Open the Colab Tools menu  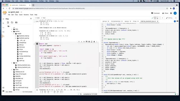[31, 15]
